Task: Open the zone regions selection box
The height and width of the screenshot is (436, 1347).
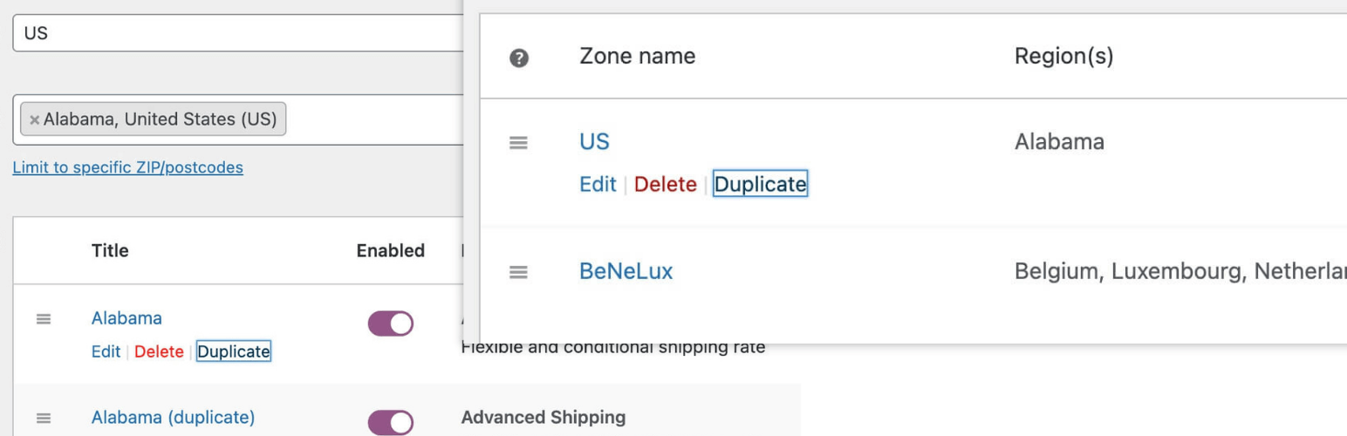Action: pos(238,119)
